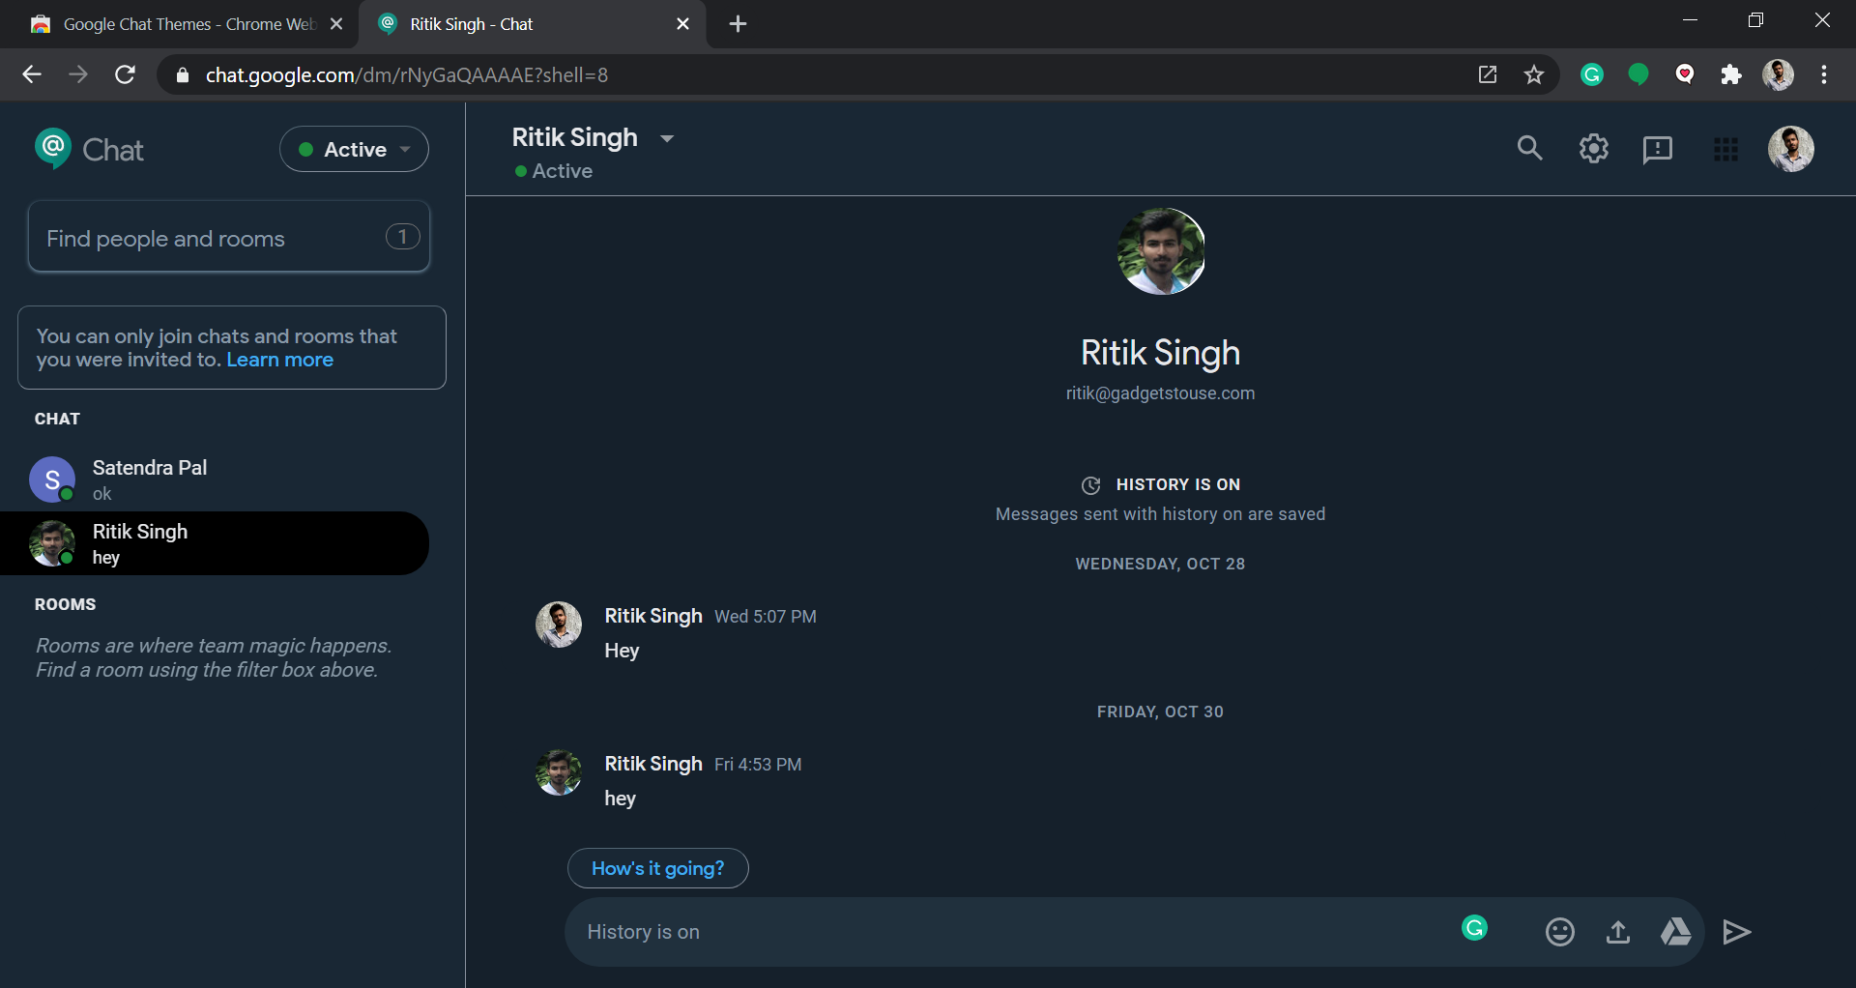Image resolution: width=1856 pixels, height=988 pixels.
Task: Click the ritik@gadgetstouse.com email text
Action: tap(1160, 393)
